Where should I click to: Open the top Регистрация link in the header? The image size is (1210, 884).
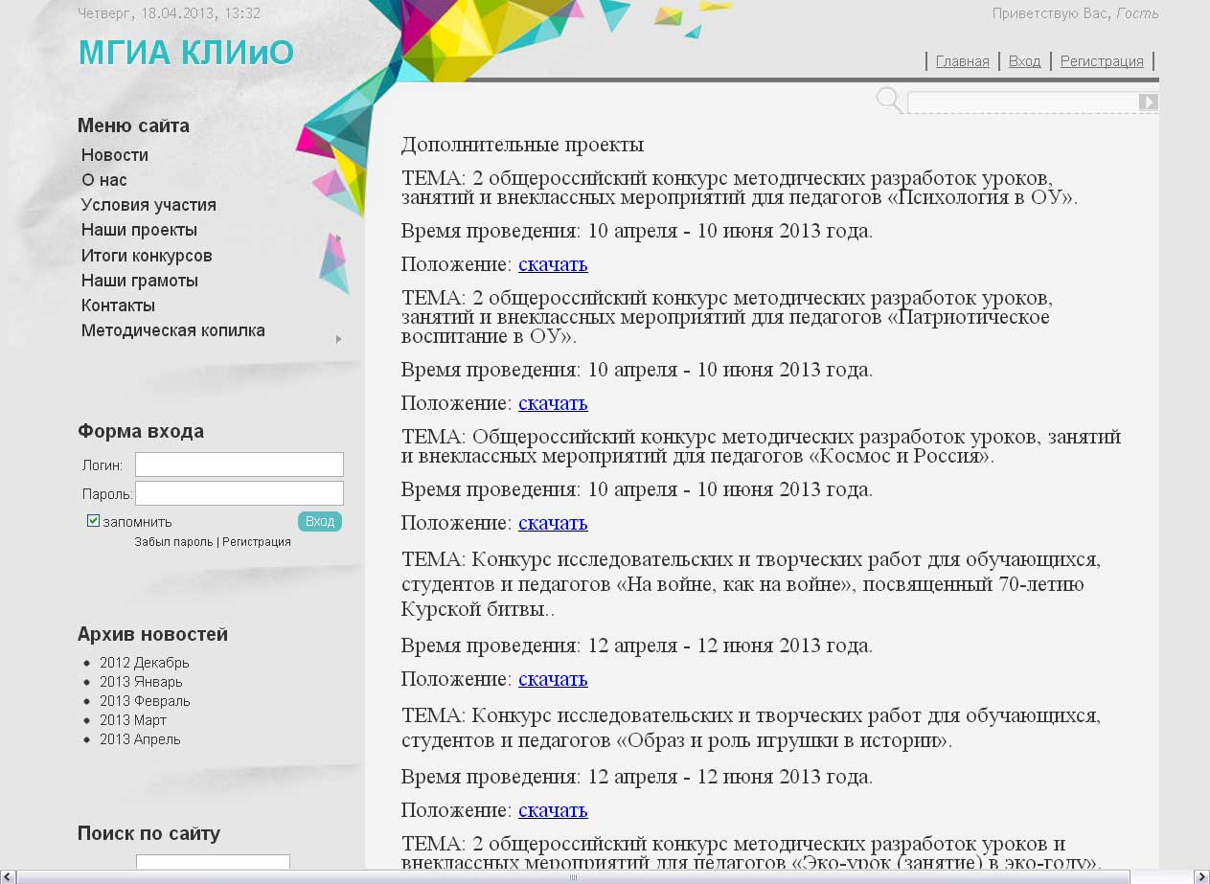(1102, 61)
